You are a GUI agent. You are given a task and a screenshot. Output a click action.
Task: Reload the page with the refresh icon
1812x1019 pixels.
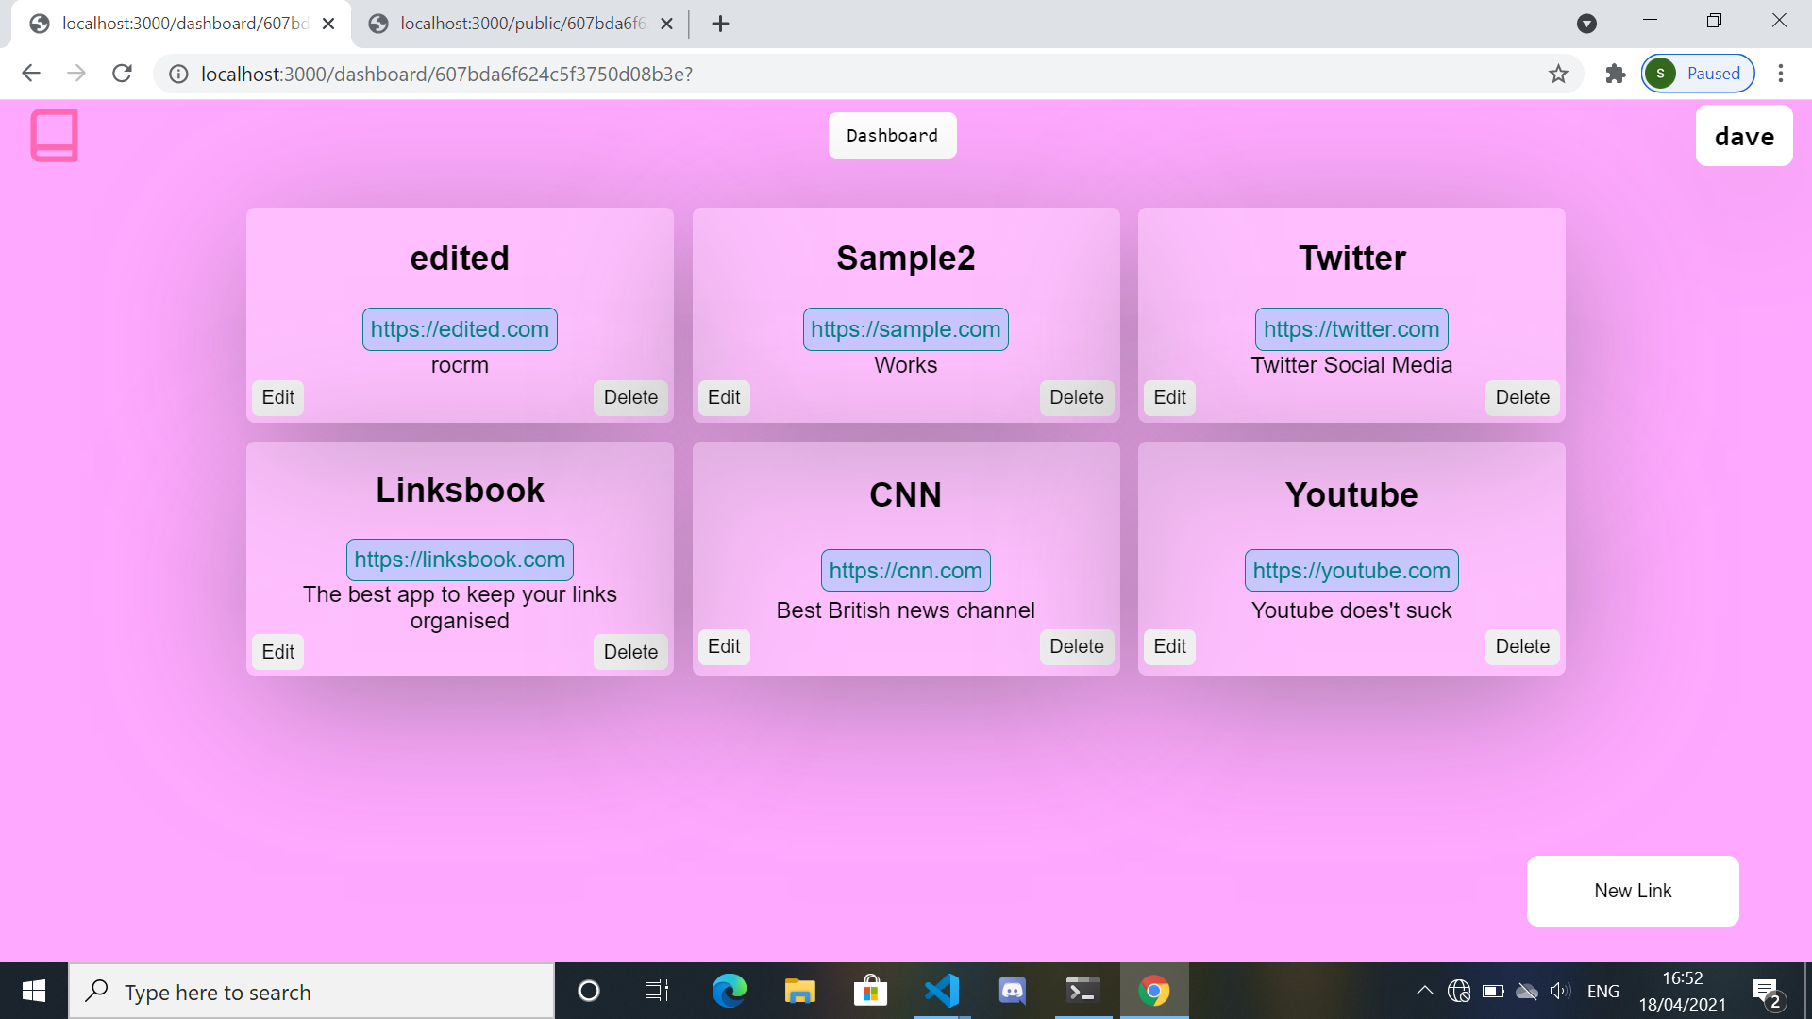click(x=122, y=74)
